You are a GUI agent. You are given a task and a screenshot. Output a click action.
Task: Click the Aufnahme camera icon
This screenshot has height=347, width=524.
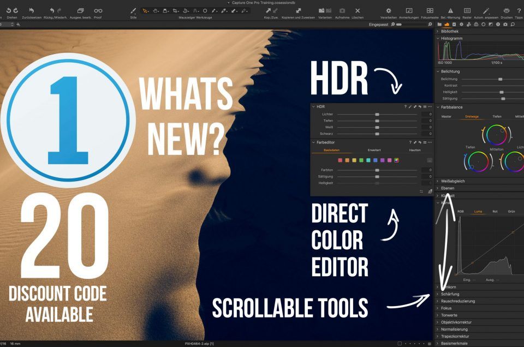point(342,11)
